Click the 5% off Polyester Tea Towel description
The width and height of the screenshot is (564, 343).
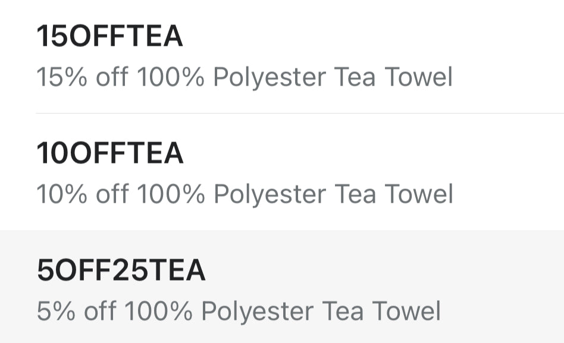click(x=239, y=311)
